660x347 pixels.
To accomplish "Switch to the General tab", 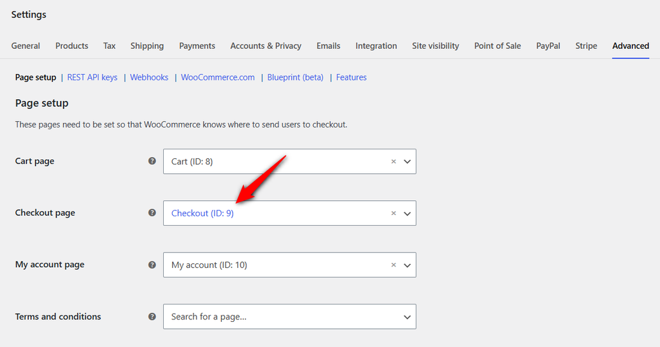I will 26,46.
